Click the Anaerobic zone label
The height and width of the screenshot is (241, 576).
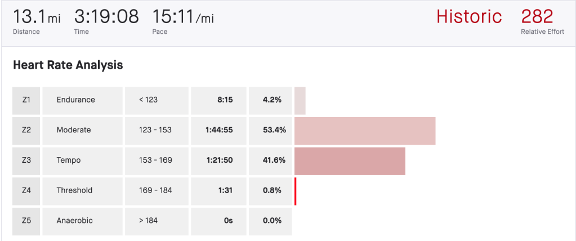74,221
